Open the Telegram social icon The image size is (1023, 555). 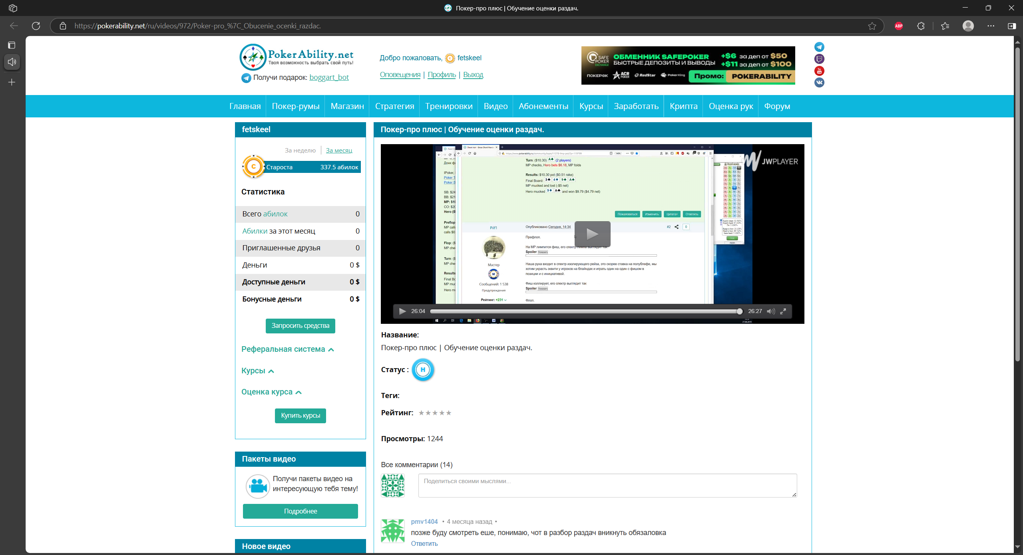coord(819,47)
